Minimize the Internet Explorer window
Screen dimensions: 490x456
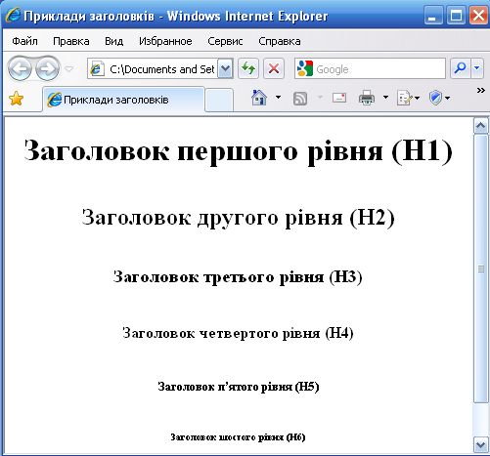(x=433, y=16)
